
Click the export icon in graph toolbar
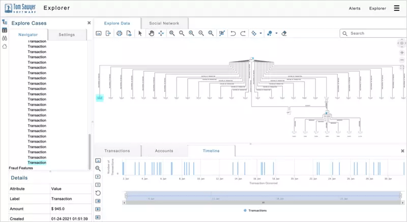click(x=108, y=33)
